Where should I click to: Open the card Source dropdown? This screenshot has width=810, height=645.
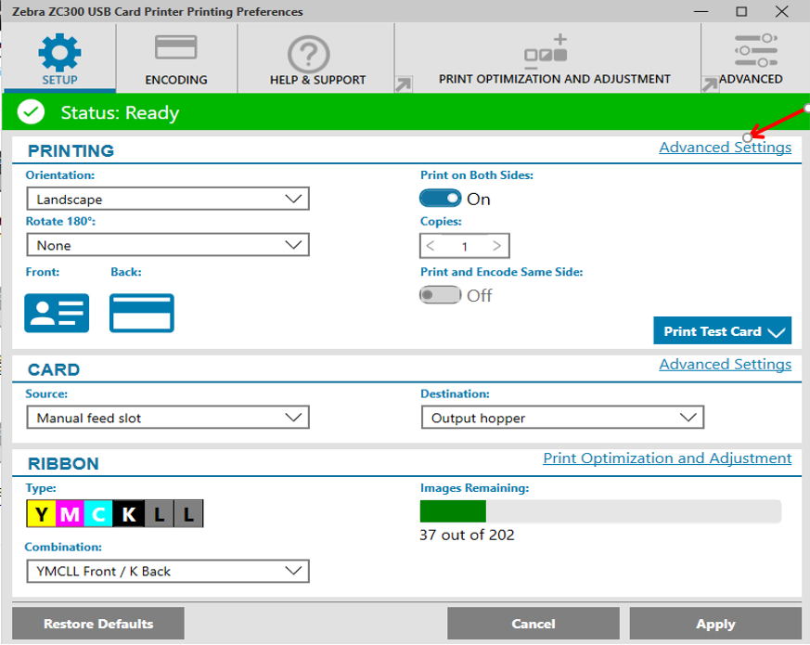167,418
